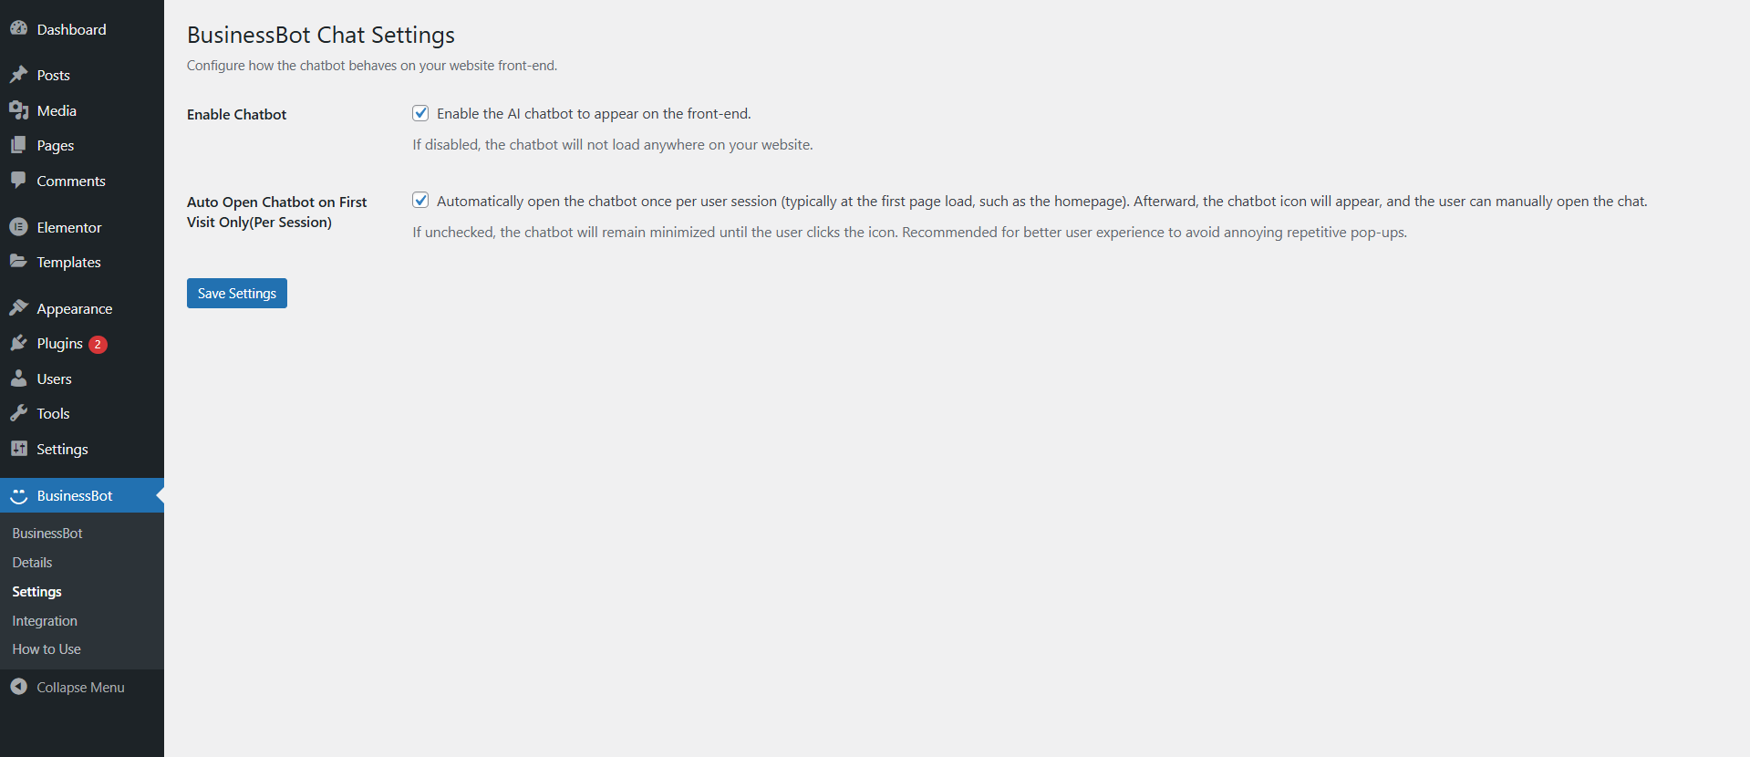Image resolution: width=1750 pixels, height=757 pixels.
Task: Go to BusinessBot Details submenu
Action: coord(32,563)
